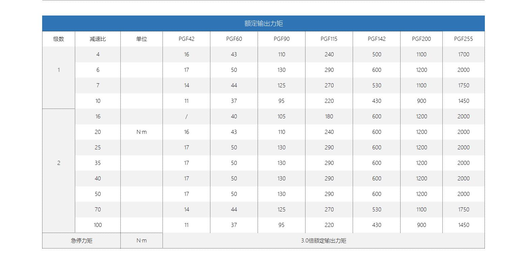Select stage 级数 cell showing 2

coord(59,163)
